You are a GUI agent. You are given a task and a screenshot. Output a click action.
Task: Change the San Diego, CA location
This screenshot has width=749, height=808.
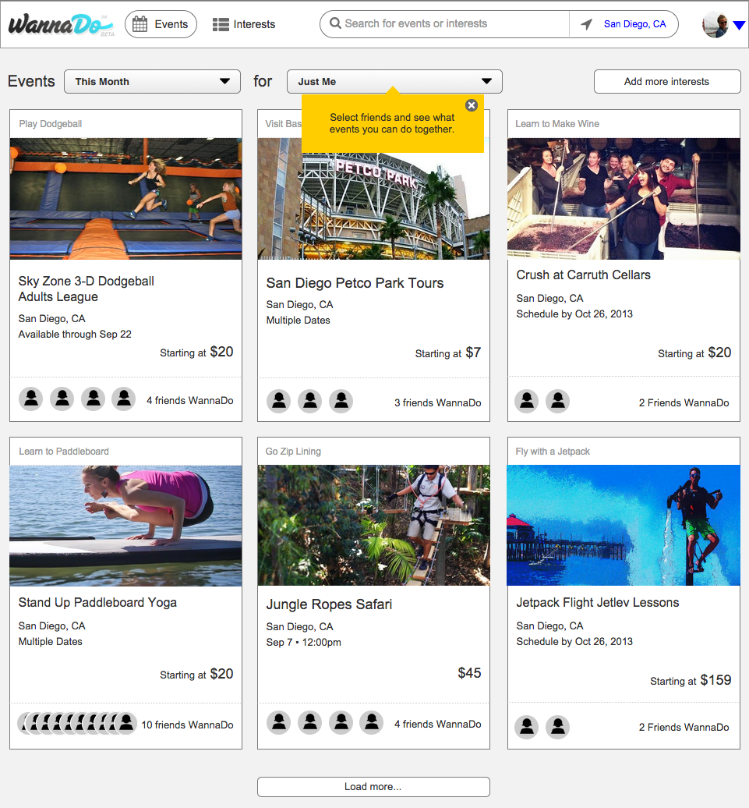(x=634, y=24)
